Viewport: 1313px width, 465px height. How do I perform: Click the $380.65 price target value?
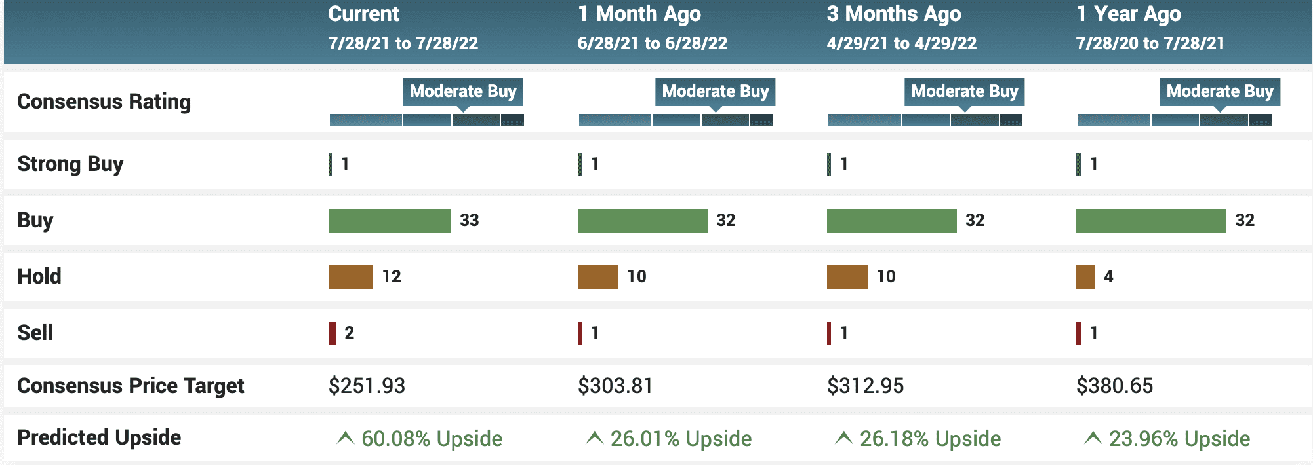[x=1114, y=386]
